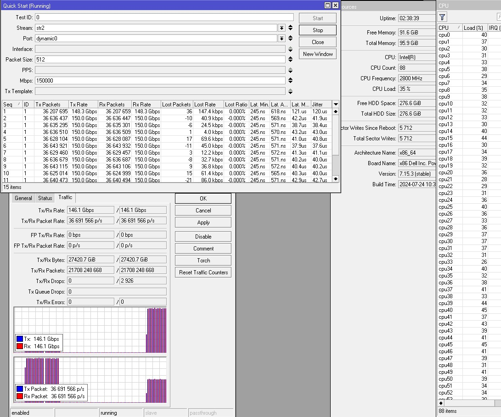Click the CPU Load value 35 %
This screenshot has height=417, width=501.
point(417,89)
